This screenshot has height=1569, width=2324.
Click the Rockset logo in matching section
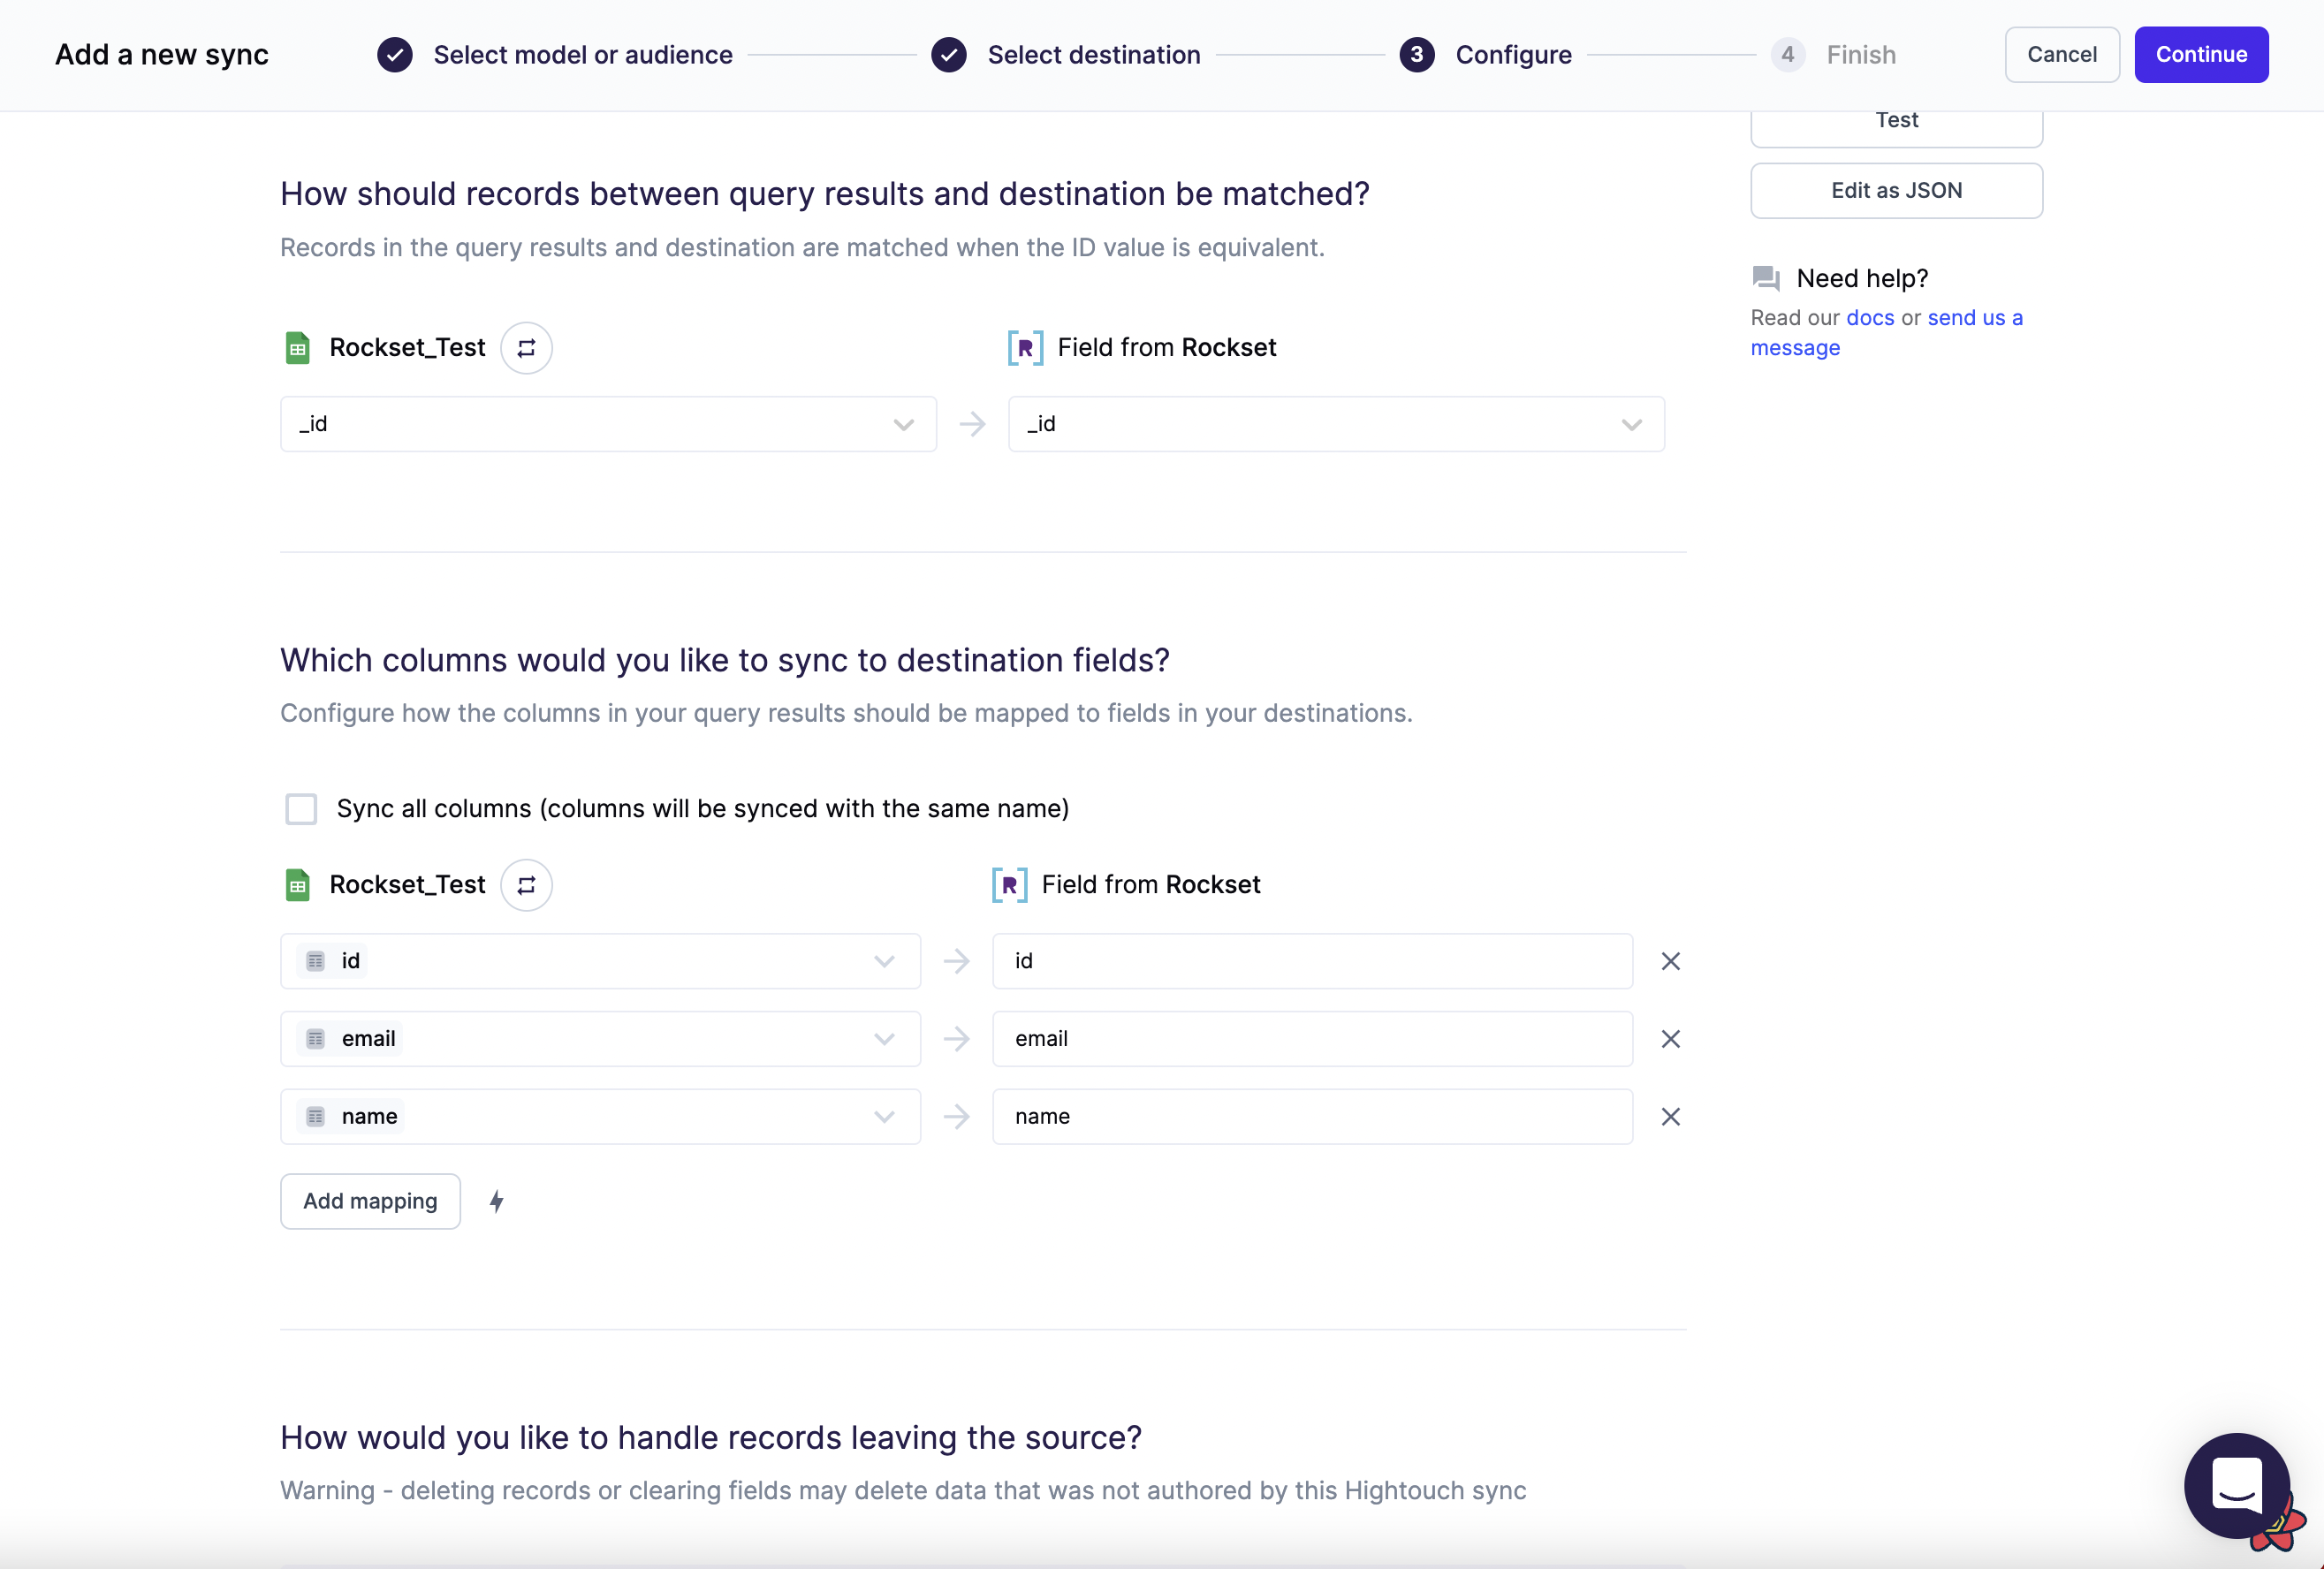pyautogui.click(x=1025, y=348)
